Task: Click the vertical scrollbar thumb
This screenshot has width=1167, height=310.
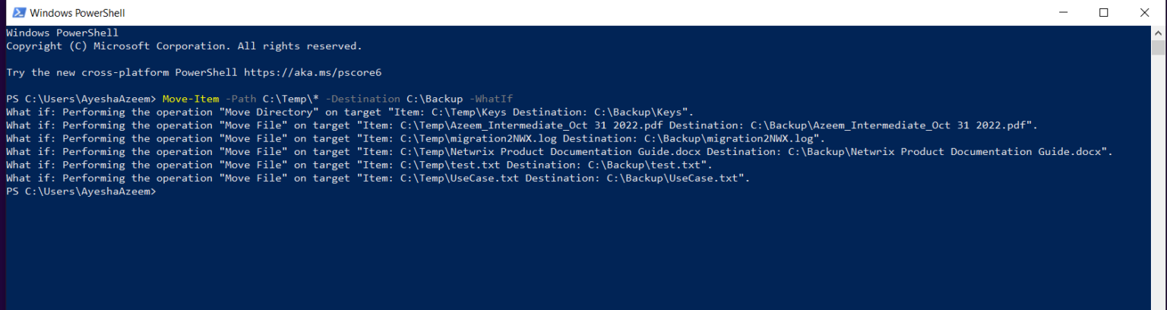Action: pos(1158,49)
